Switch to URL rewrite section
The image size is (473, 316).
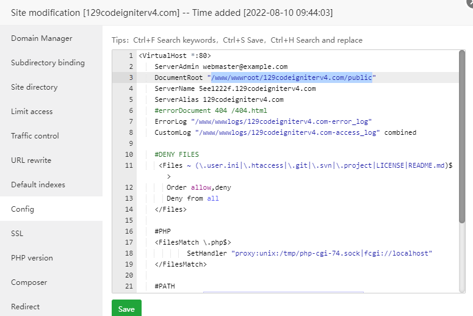[x=31, y=160]
